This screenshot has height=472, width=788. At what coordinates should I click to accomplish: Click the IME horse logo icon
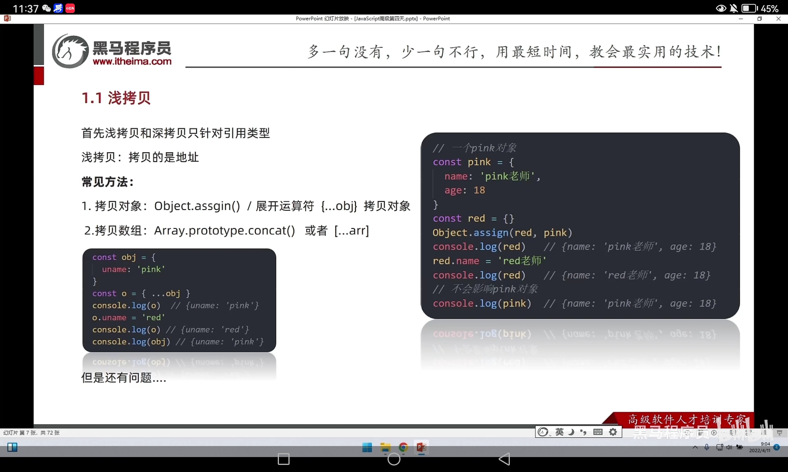(x=543, y=432)
